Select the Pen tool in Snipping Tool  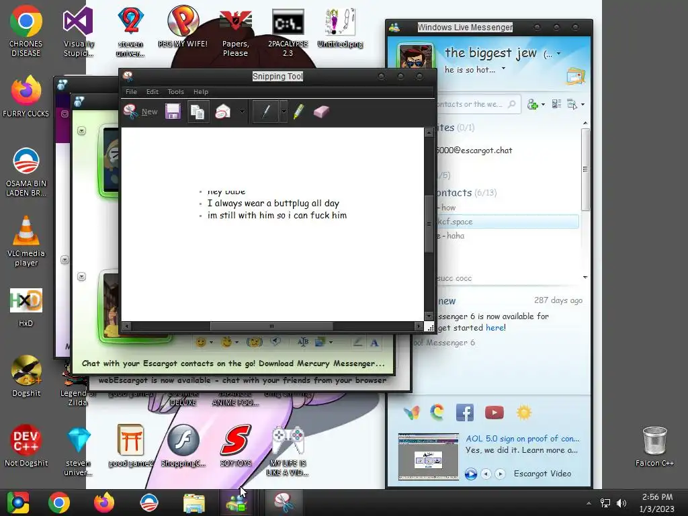pos(265,112)
